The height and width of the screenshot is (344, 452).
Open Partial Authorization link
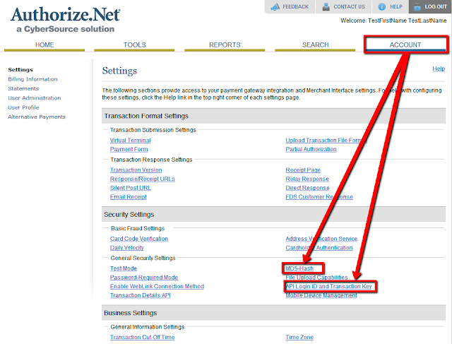[x=311, y=149]
